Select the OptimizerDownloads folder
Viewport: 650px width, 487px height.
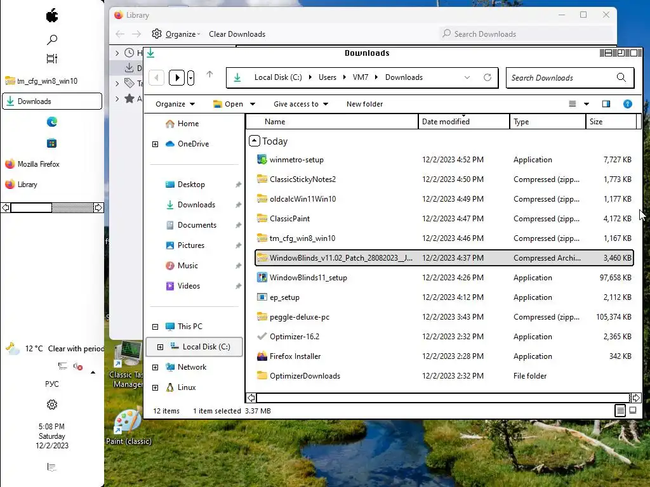pyautogui.click(x=444, y=375)
